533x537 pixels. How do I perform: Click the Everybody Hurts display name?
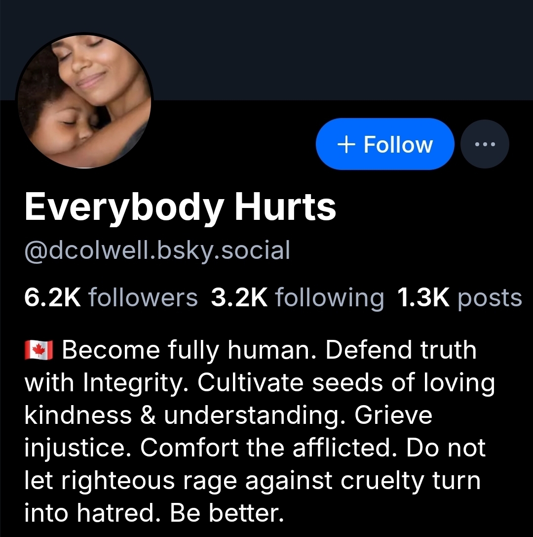click(x=180, y=207)
